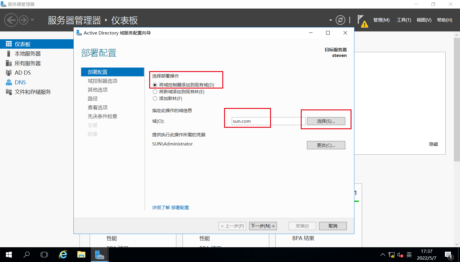This screenshot has height=262, width=460.
Task: Click the forward navigation arrow in Server Manager
Action: coord(24,20)
